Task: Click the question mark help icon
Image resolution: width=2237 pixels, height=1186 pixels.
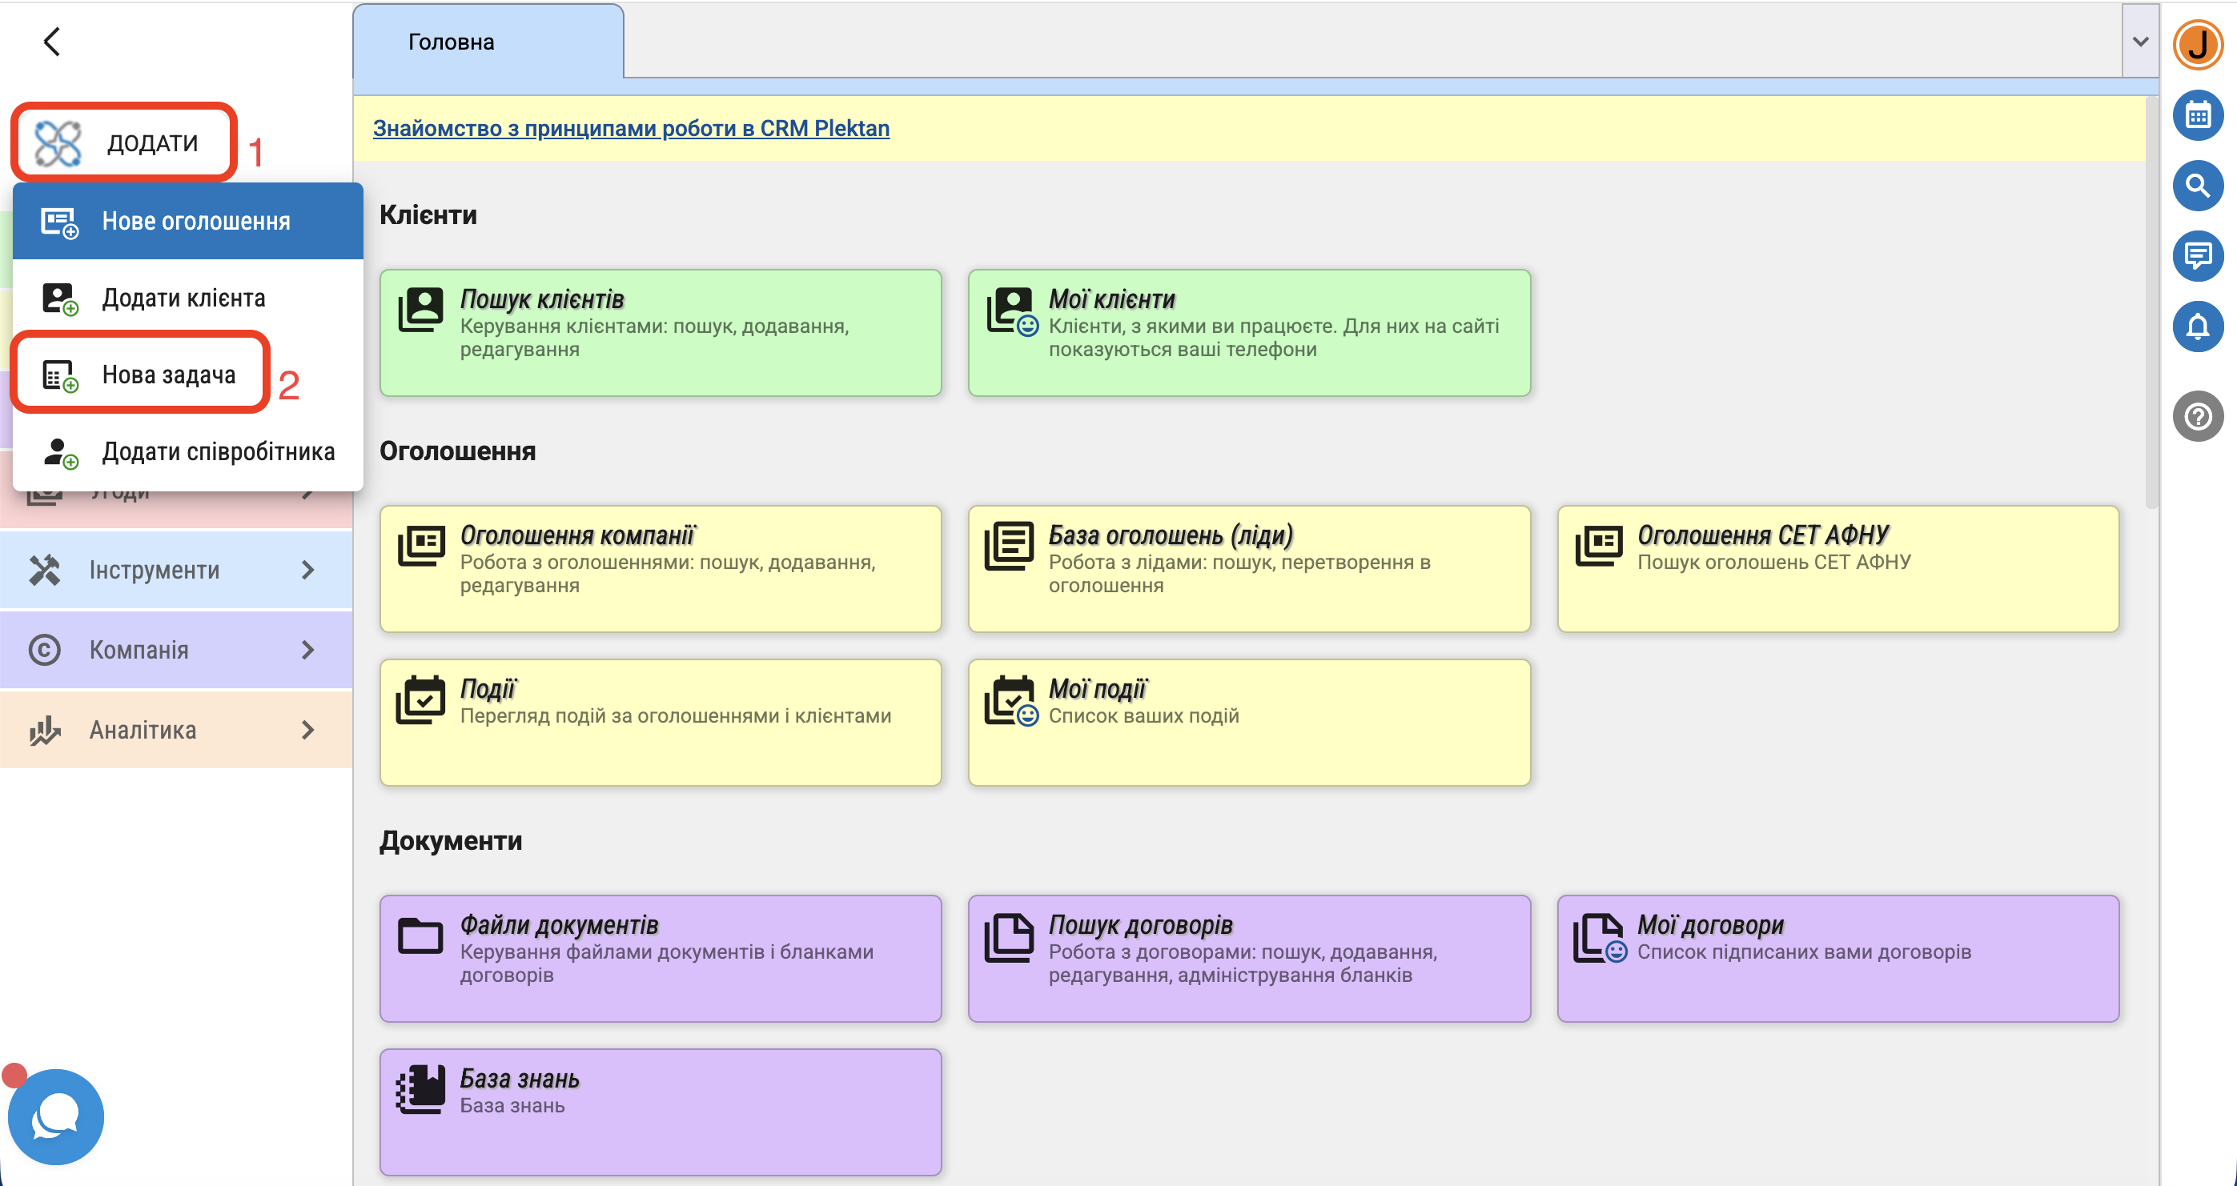Action: click(x=2197, y=417)
